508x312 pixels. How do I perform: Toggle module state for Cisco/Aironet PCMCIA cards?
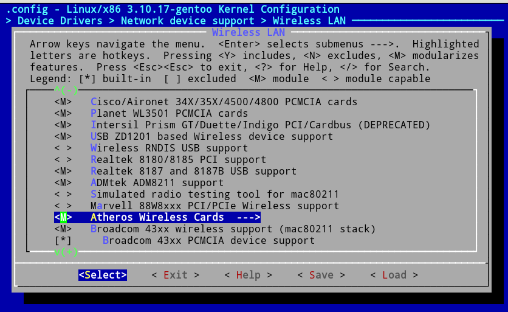63,102
